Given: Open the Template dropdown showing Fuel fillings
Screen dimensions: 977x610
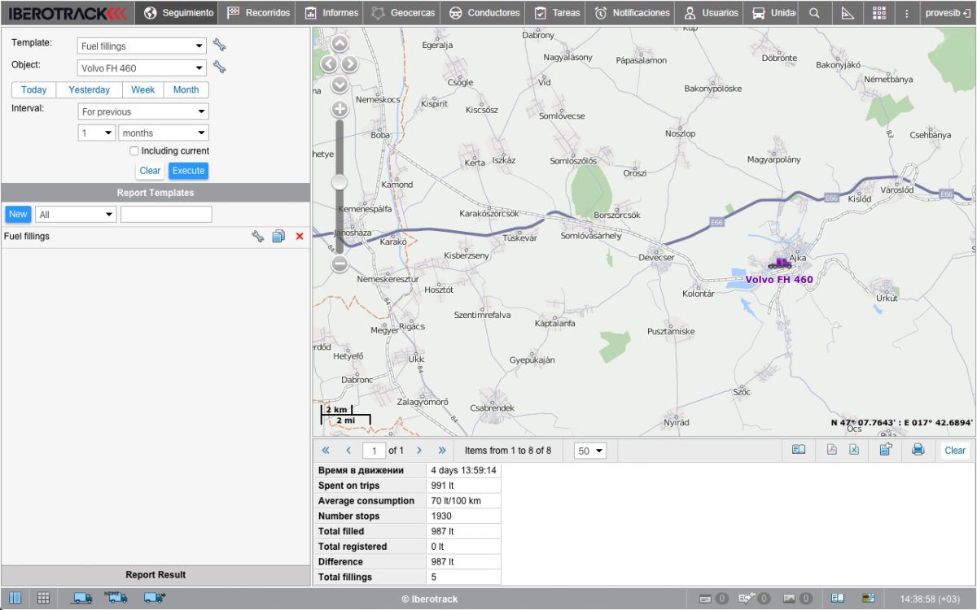Looking at the screenshot, I should 142,46.
